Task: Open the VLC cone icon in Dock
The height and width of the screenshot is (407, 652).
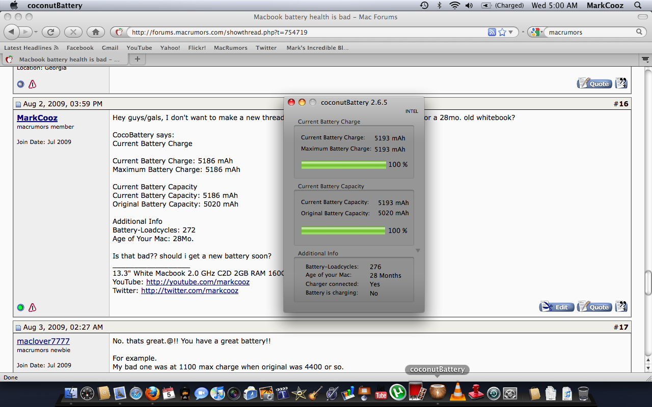Action: [458, 393]
